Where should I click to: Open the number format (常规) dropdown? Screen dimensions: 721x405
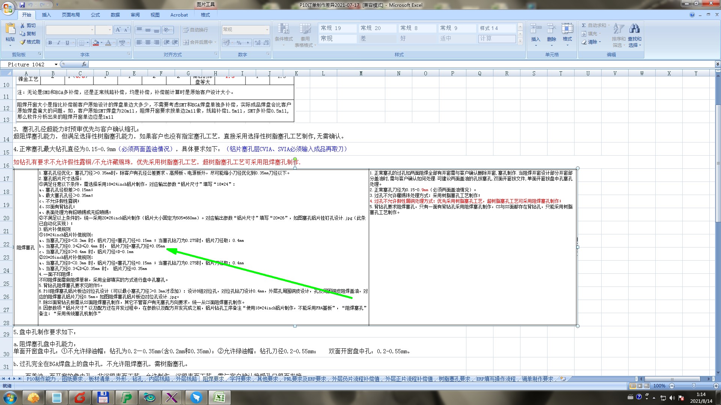pyautogui.click(x=267, y=30)
